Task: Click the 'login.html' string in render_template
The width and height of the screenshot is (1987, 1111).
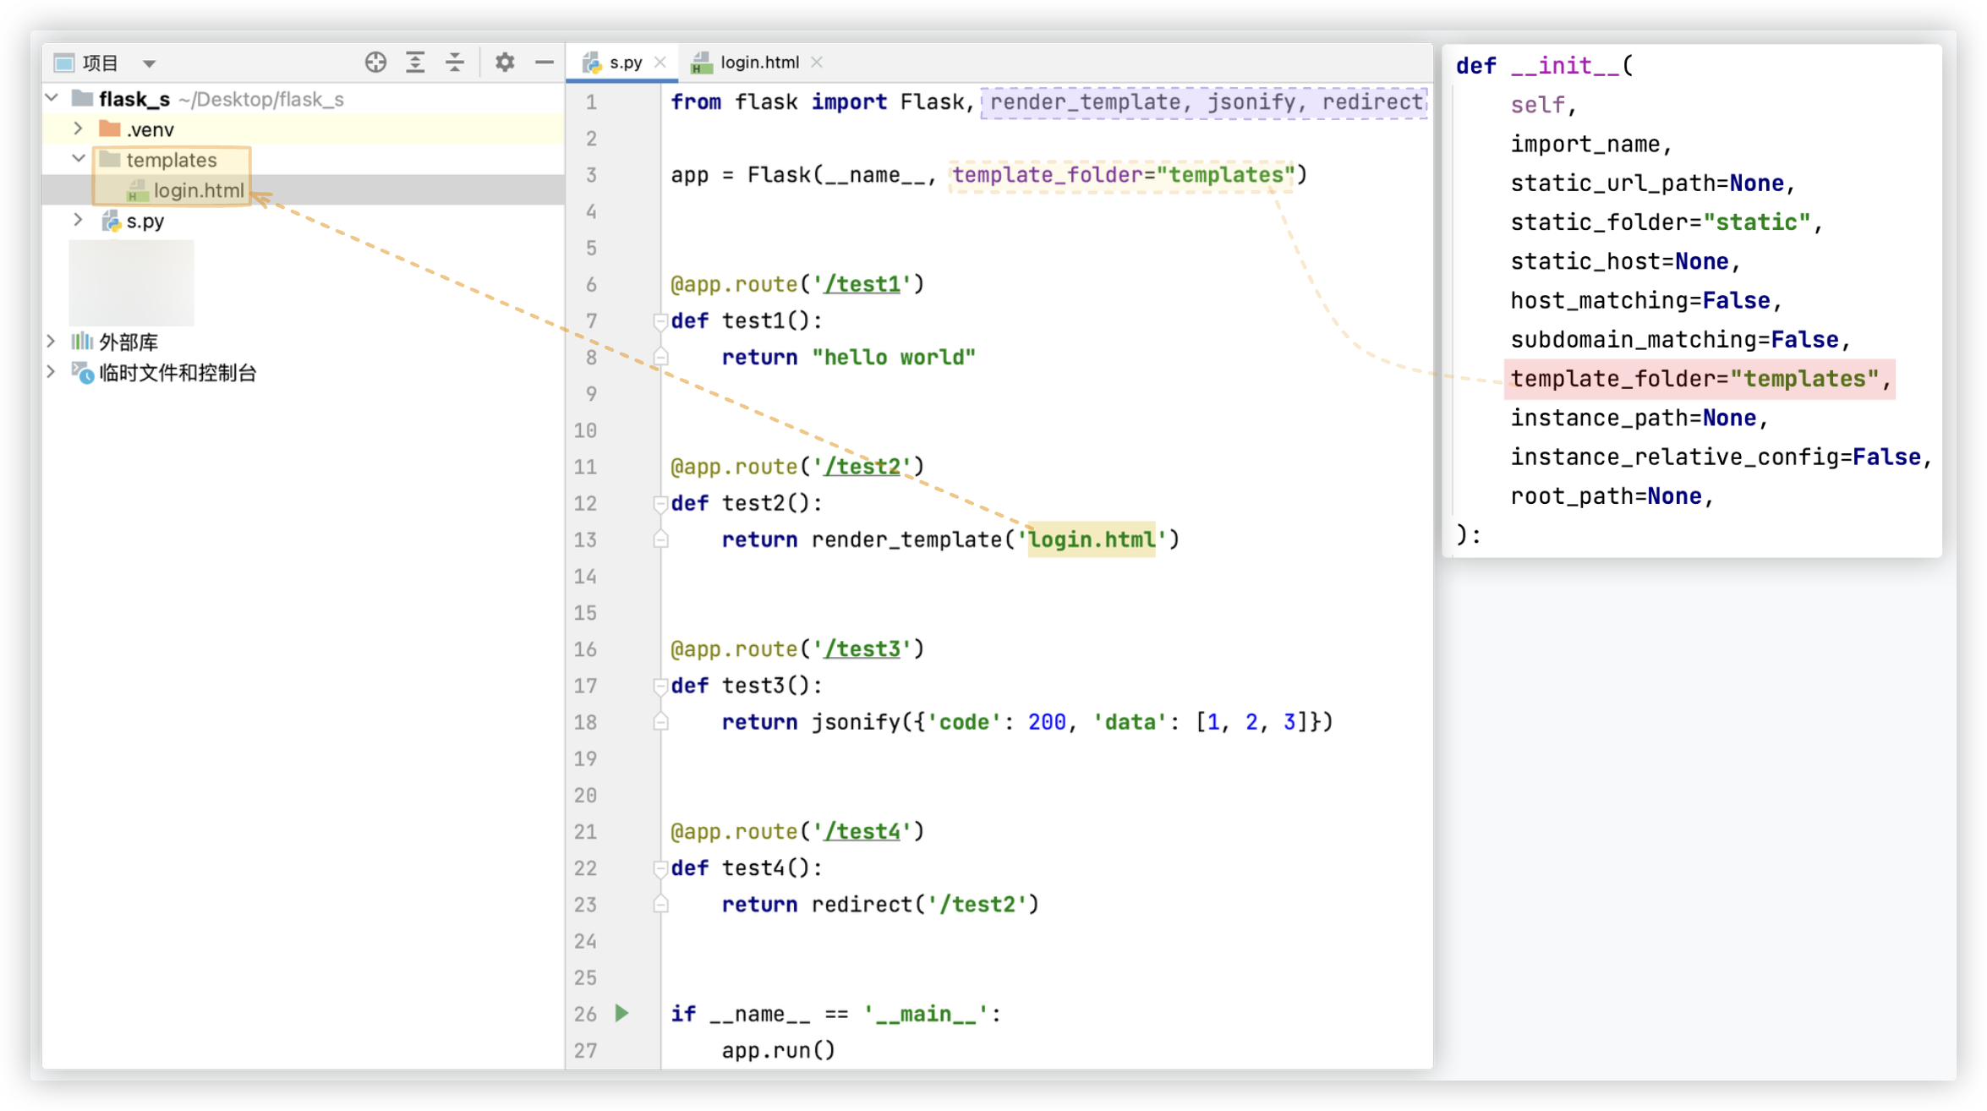Action: 1091,539
